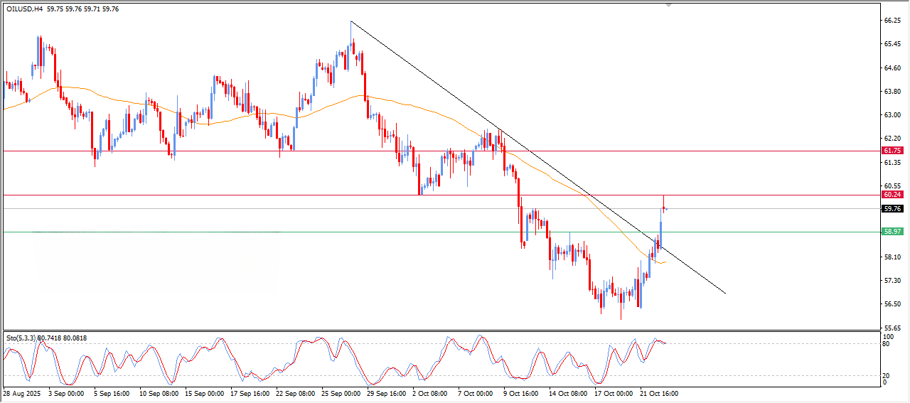This screenshot has width=910, height=403.
Task: Click the chart shift triangle marker at top
Action: (x=668, y=4)
